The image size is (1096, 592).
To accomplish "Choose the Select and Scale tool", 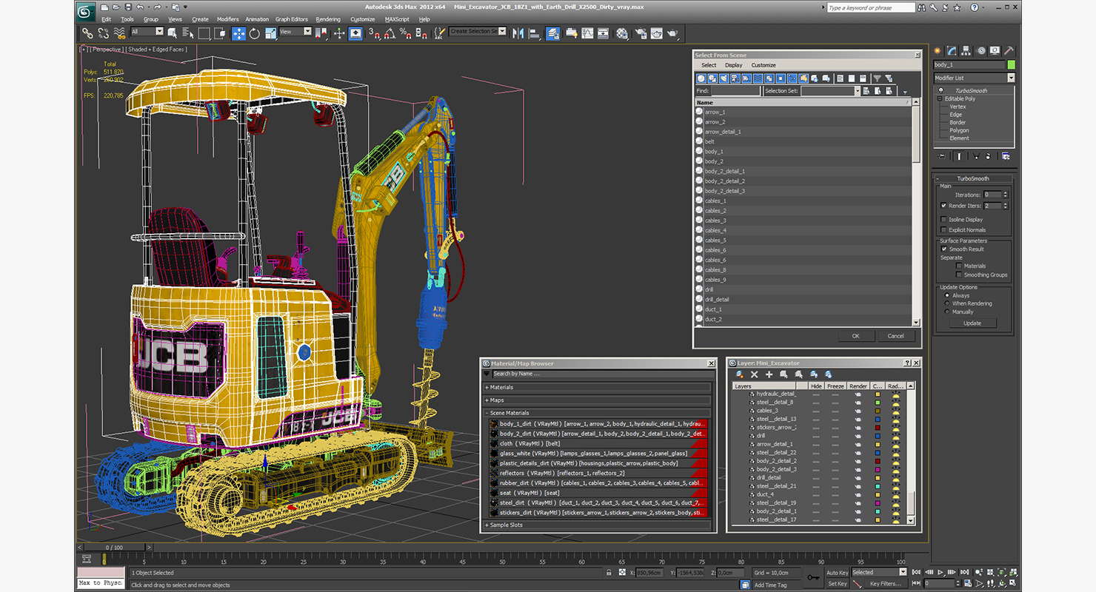I will 270,33.
